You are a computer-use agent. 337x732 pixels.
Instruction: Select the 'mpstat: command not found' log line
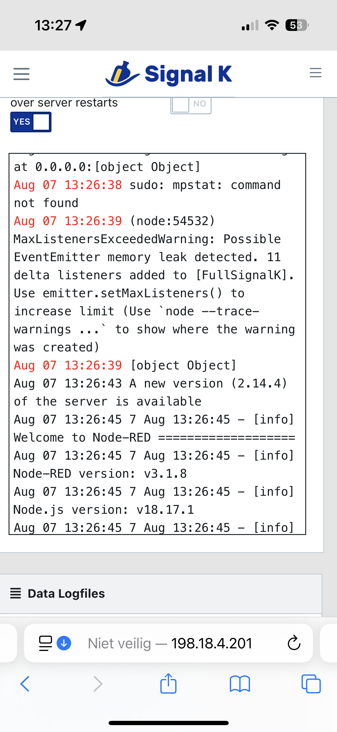(x=147, y=194)
